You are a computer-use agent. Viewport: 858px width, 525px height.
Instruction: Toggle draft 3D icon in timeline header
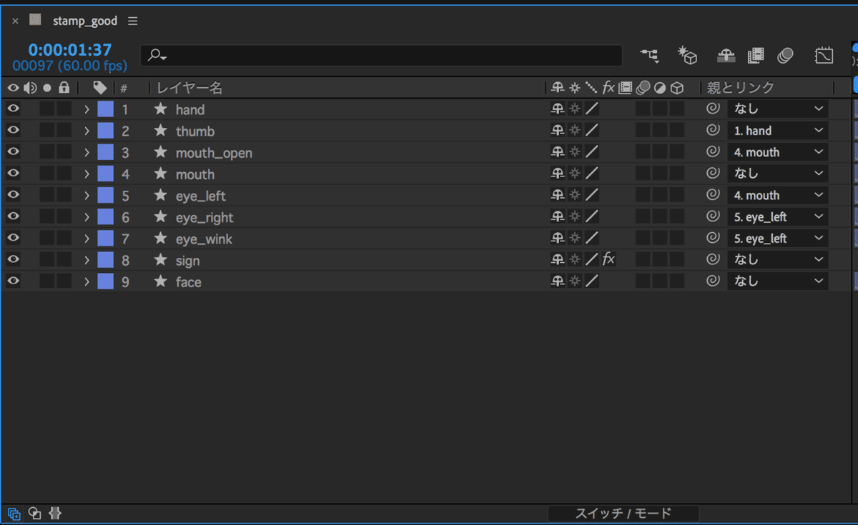687,55
